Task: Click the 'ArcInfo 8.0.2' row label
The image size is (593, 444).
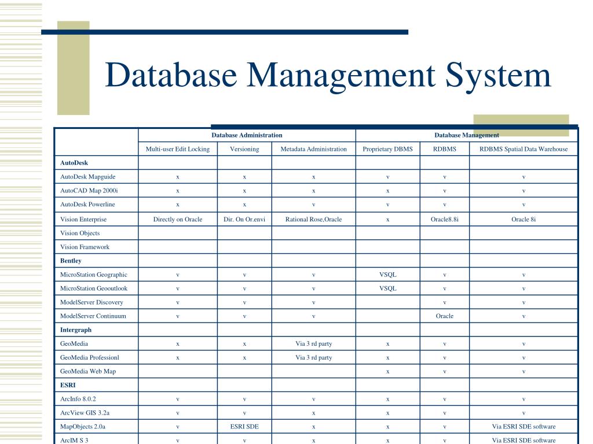Action: (x=78, y=399)
